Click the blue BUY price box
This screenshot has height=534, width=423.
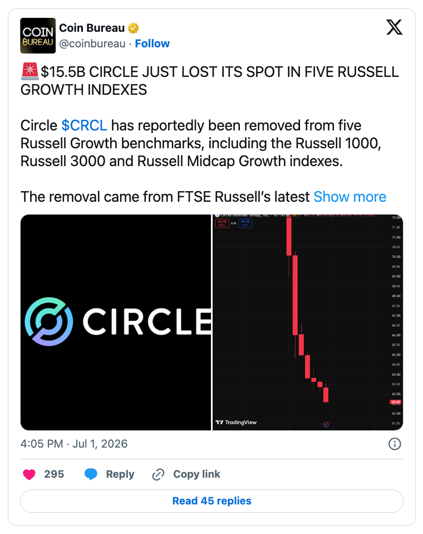pos(245,223)
